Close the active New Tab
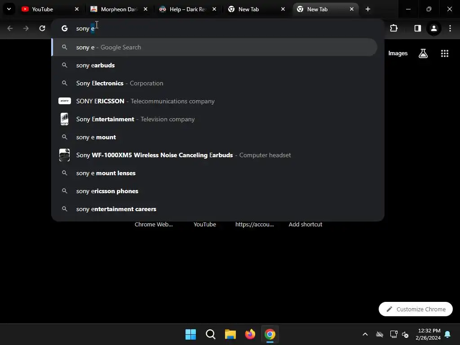The width and height of the screenshot is (460, 345). pos(352,9)
